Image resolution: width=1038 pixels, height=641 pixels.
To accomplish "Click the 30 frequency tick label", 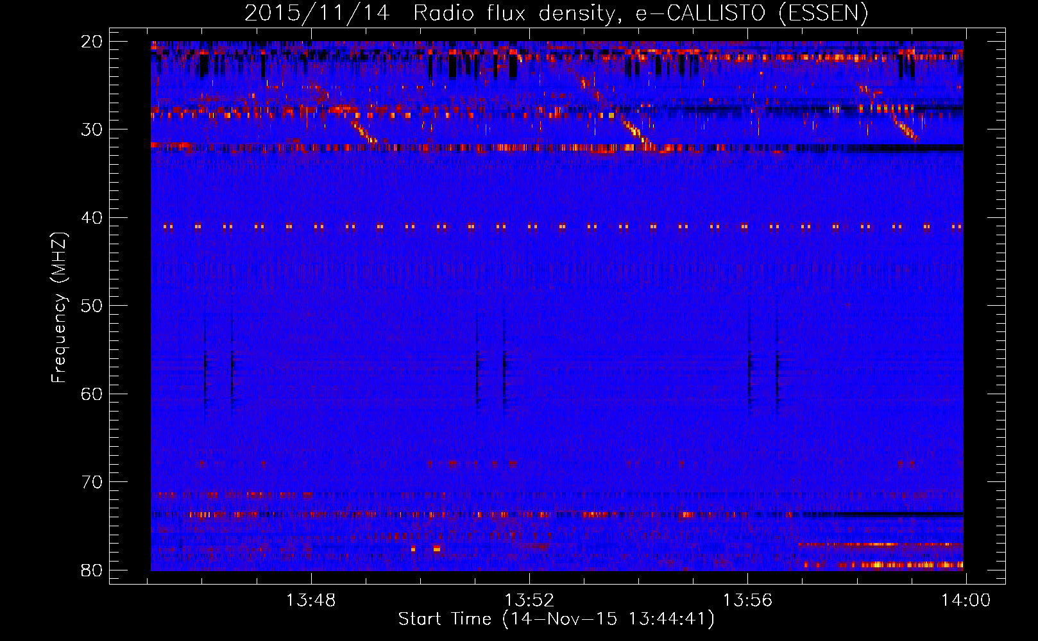I will (x=92, y=129).
